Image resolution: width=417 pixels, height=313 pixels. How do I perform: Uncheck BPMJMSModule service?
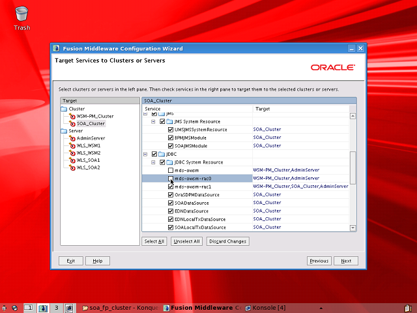(171, 138)
